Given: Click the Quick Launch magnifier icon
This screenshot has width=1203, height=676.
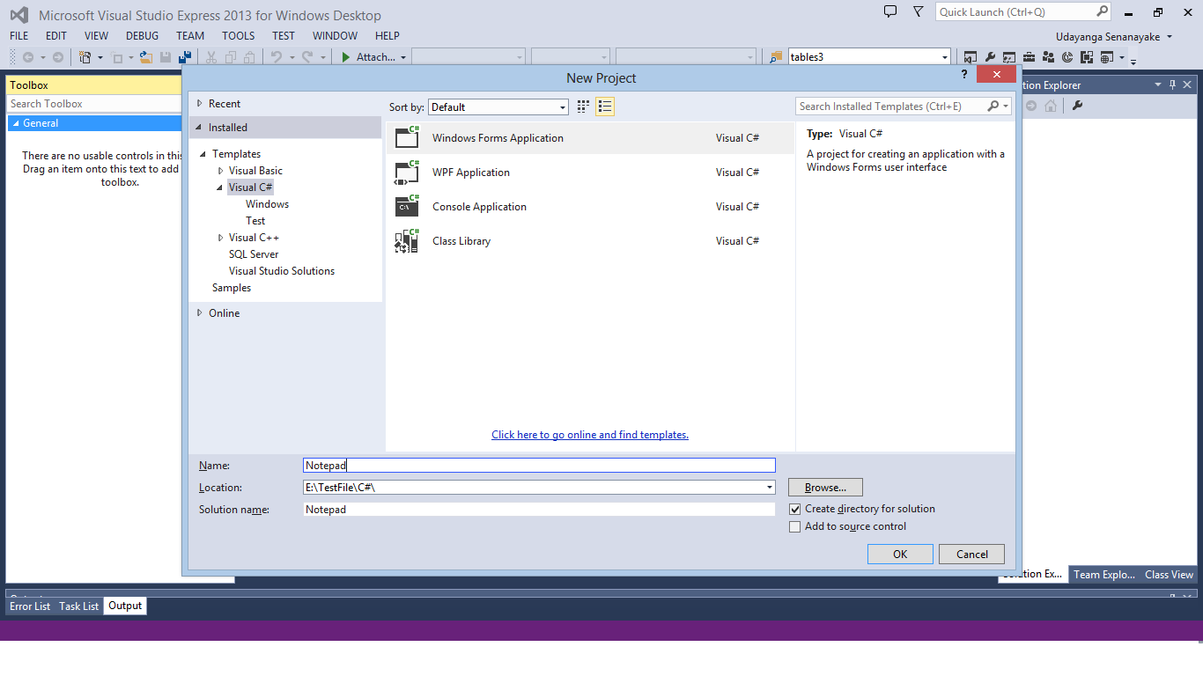Looking at the screenshot, I should point(1102,11).
